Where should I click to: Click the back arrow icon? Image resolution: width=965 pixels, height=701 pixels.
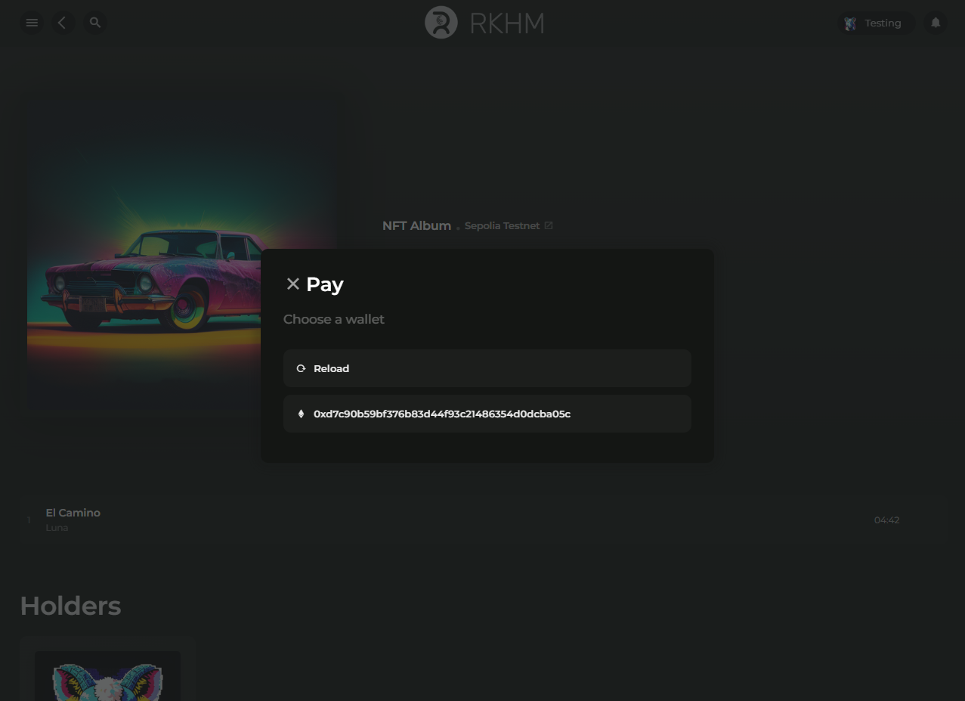click(x=63, y=22)
